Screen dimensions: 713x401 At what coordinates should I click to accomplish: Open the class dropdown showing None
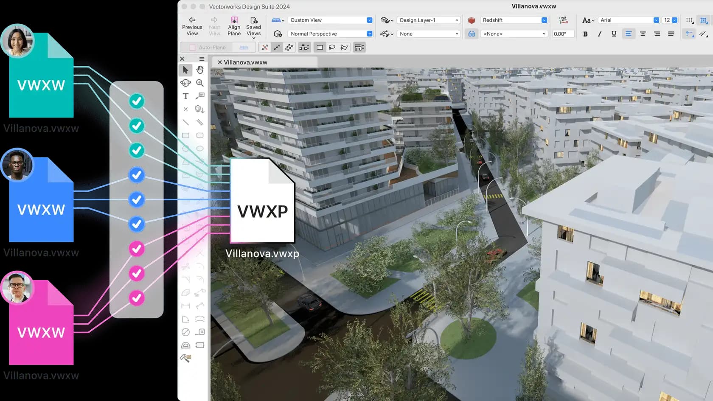429,34
